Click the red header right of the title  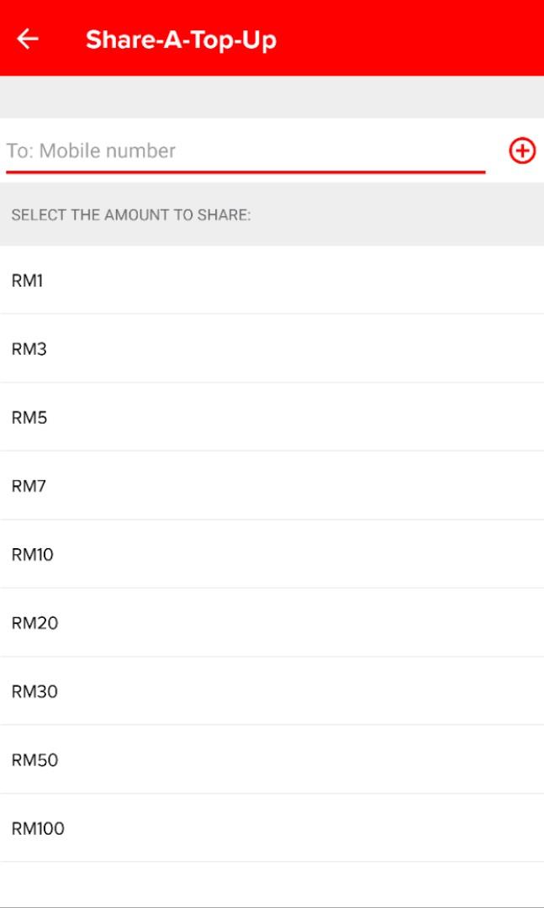click(x=412, y=40)
